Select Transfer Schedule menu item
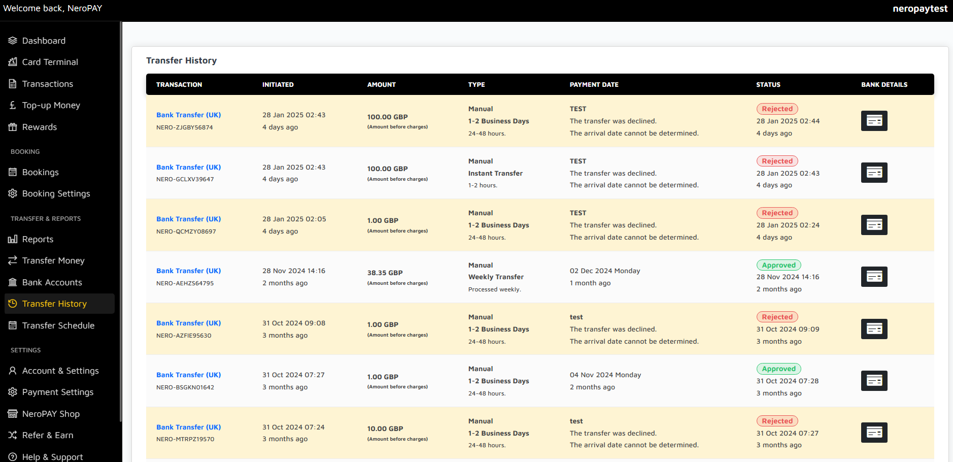The height and width of the screenshot is (462, 953). pos(58,325)
